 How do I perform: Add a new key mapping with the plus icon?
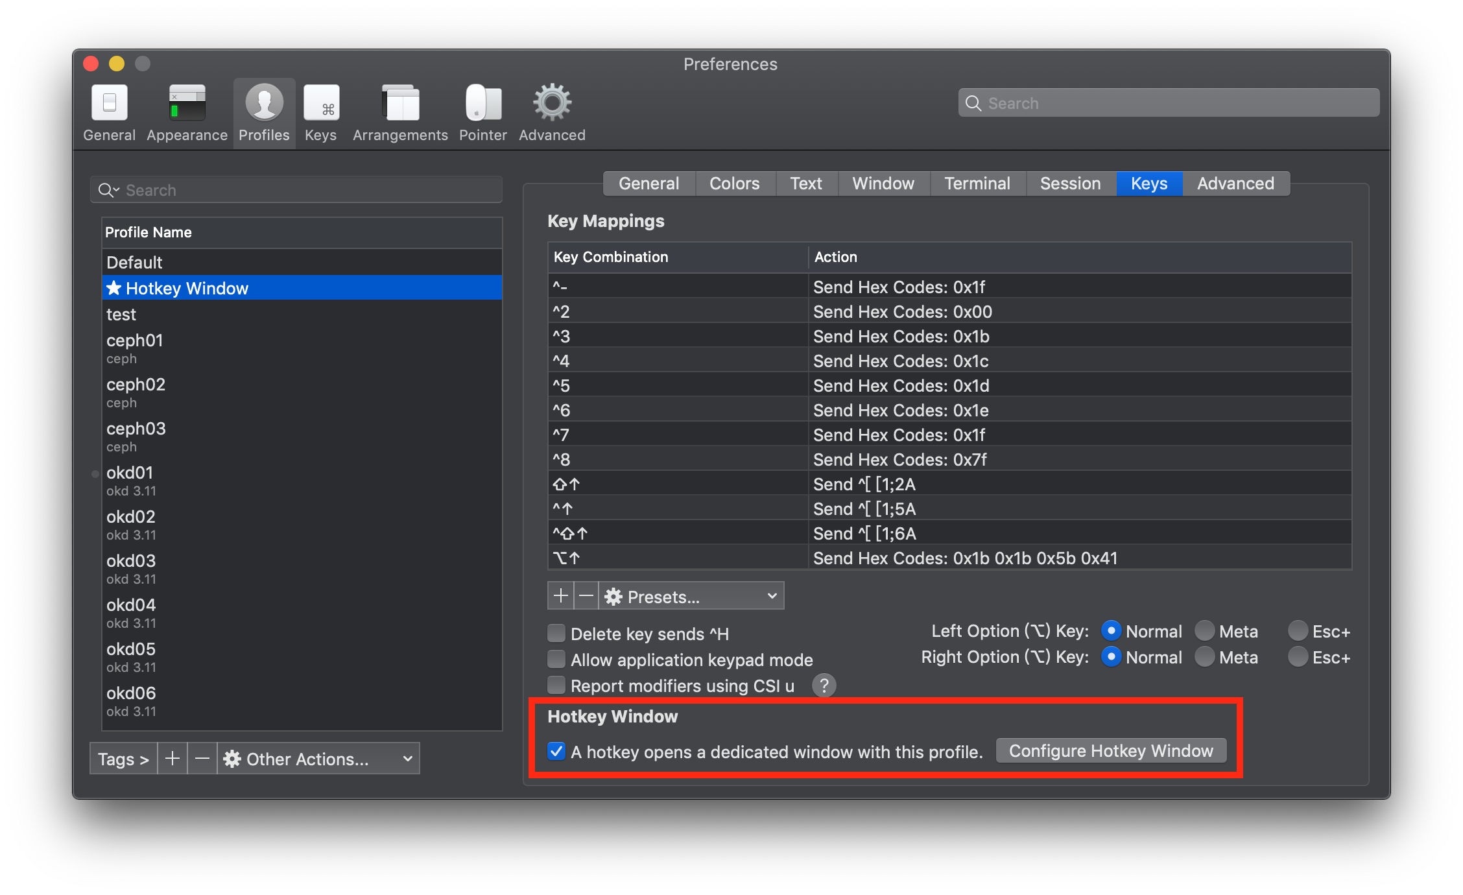560,595
